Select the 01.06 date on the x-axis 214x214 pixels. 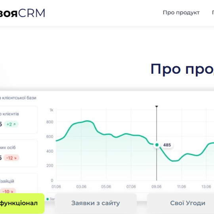(x=56, y=187)
